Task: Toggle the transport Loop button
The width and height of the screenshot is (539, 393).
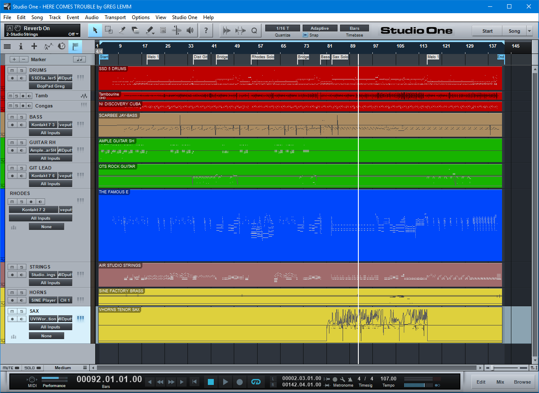Action: point(255,382)
